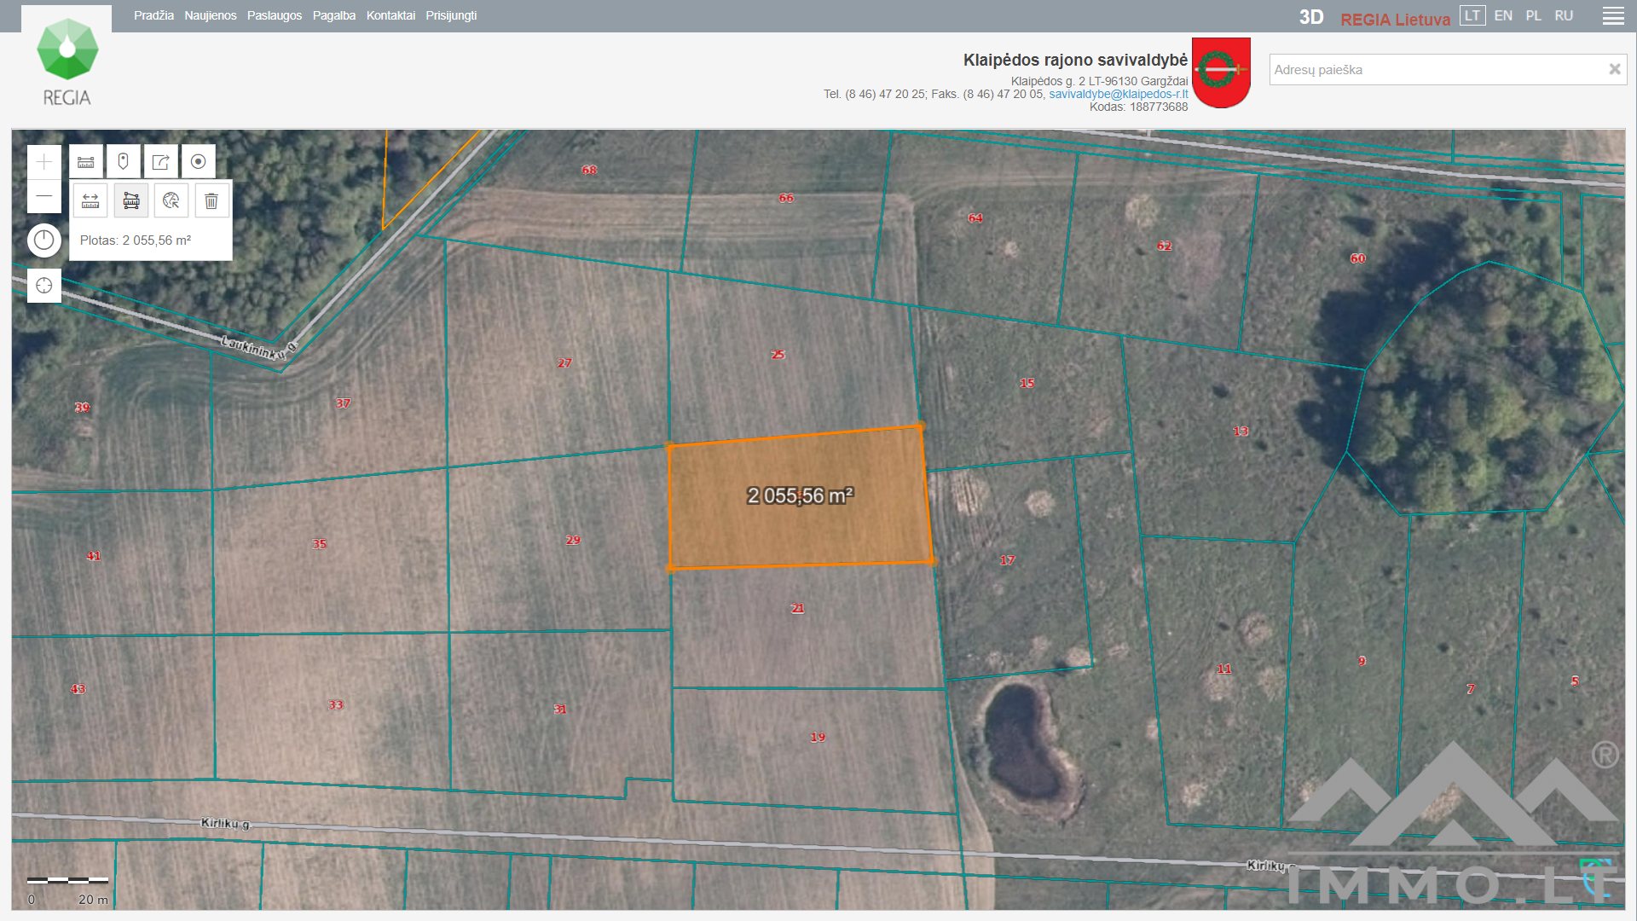This screenshot has width=1637, height=921.
Task: Open the hamburger menu
Action: 1612,16
